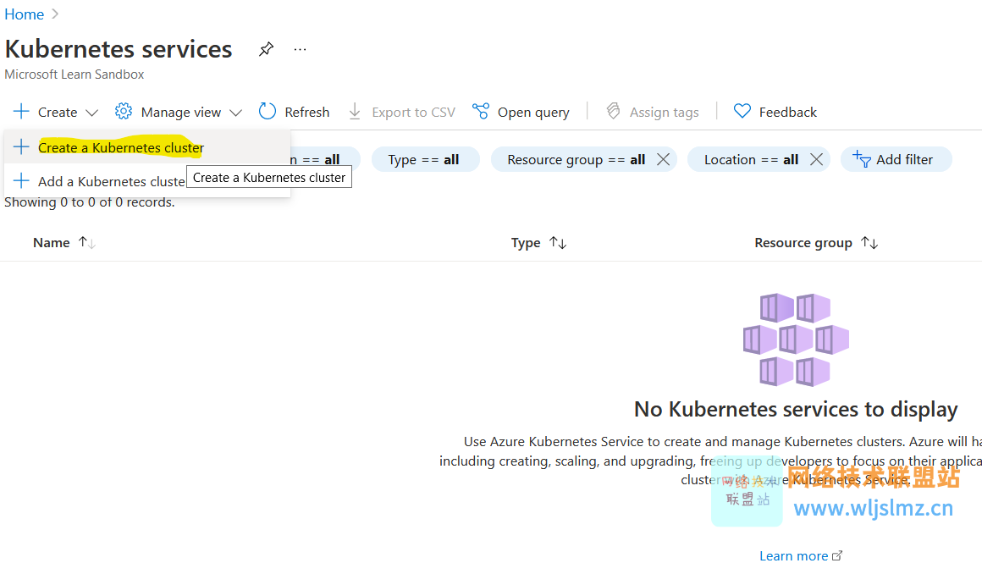
Task: Select Create a Kubernetes cluster menu item
Action: tap(147, 147)
